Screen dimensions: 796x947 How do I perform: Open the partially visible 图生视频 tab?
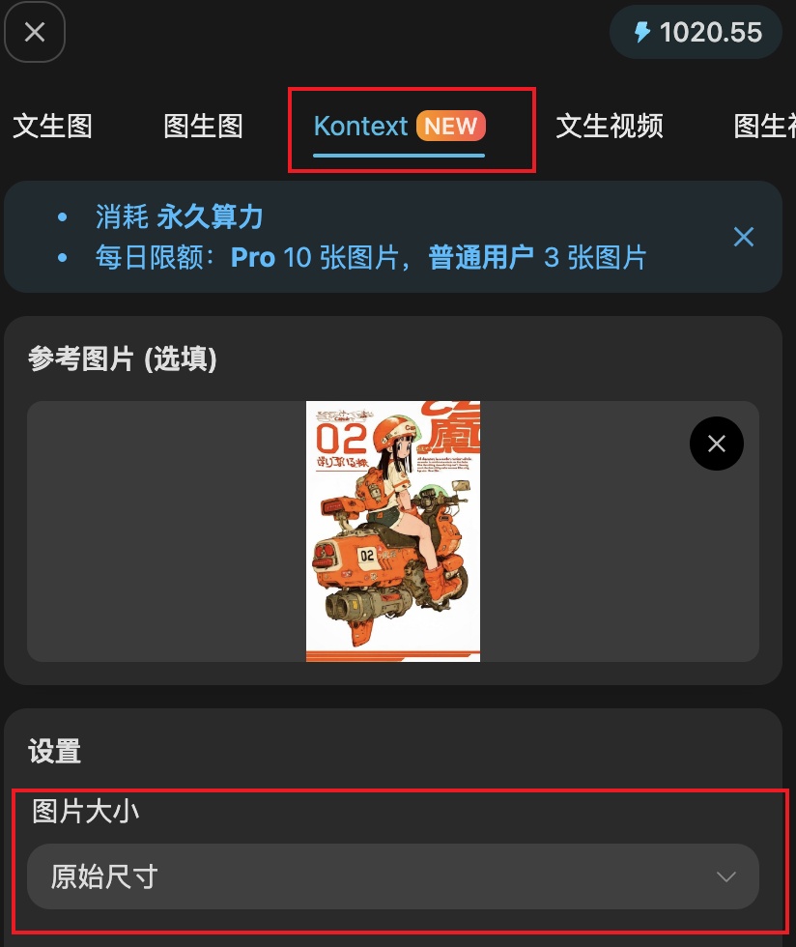(764, 127)
